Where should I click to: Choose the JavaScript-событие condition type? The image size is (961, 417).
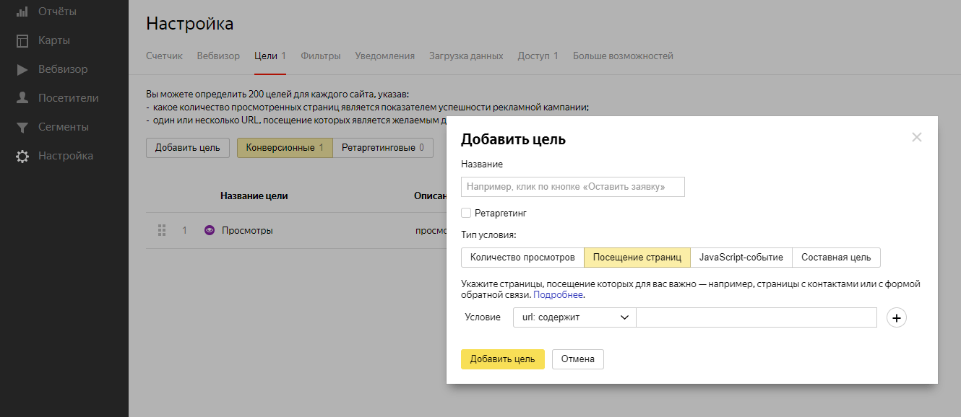coord(741,258)
